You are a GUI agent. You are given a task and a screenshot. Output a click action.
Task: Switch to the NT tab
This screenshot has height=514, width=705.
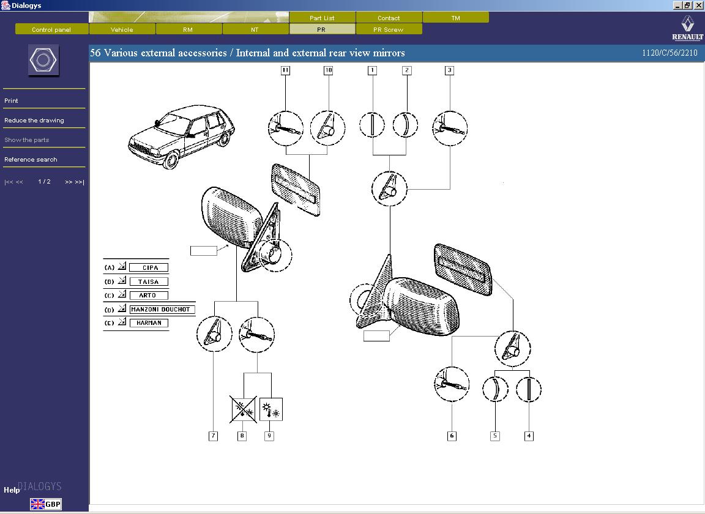255,29
